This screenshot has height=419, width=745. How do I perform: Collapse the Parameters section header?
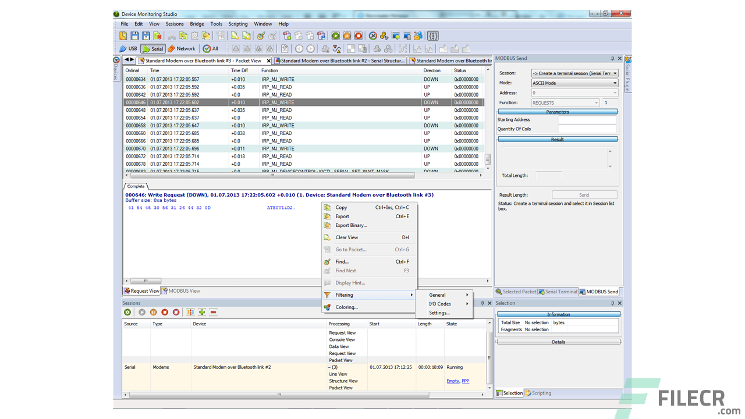[558, 112]
